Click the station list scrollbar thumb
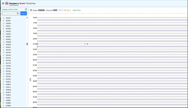Image resolution: width=188 pixels, height=108 pixels. click(x=27, y=44)
